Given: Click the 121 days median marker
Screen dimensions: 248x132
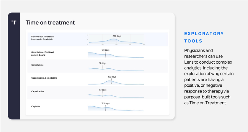Looking at the screenshot, I should pyautogui.click(x=105, y=50).
